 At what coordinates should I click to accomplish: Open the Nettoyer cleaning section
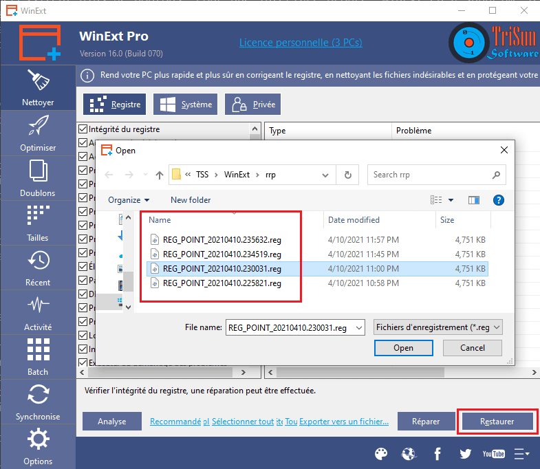(38, 88)
